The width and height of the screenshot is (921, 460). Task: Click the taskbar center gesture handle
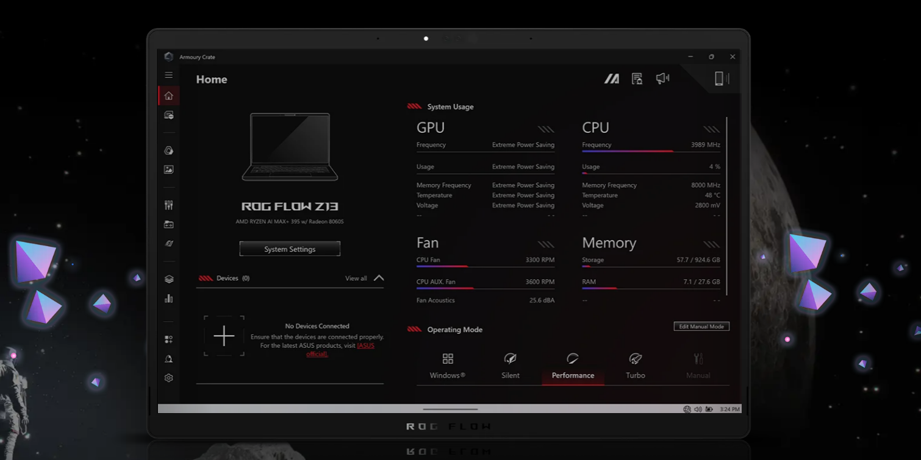450,409
